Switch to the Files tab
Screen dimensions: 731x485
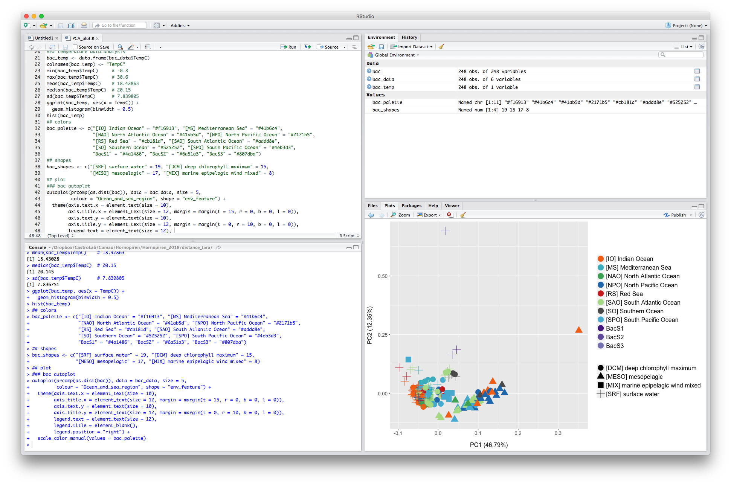(x=372, y=206)
